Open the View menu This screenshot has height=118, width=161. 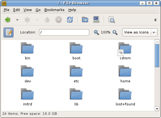(x=27, y=10)
